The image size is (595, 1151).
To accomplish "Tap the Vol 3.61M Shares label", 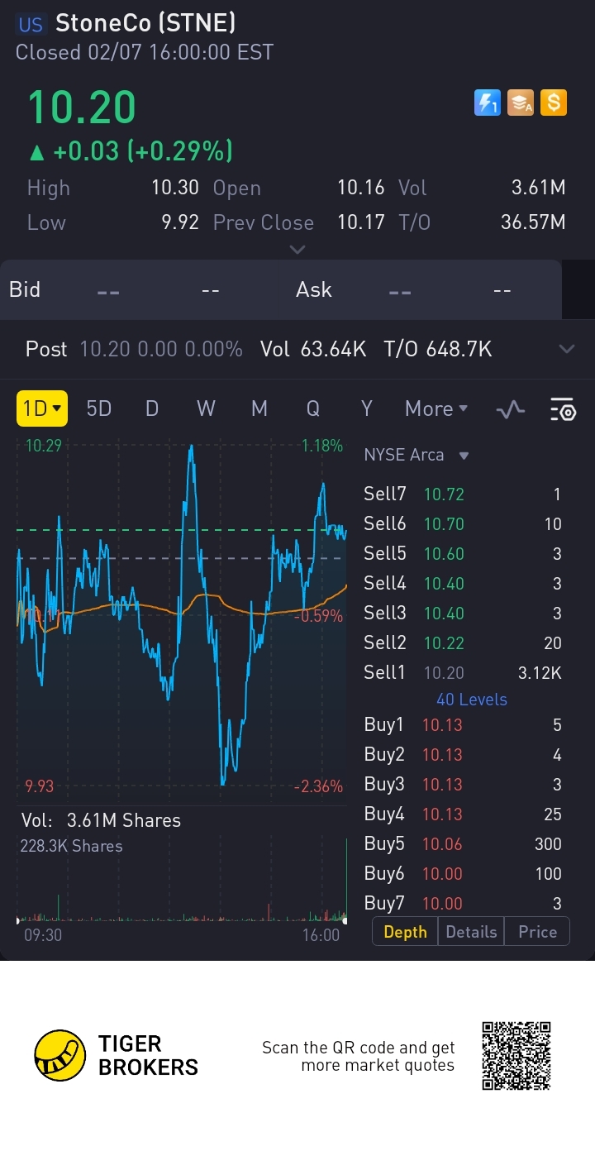I will coord(101,820).
